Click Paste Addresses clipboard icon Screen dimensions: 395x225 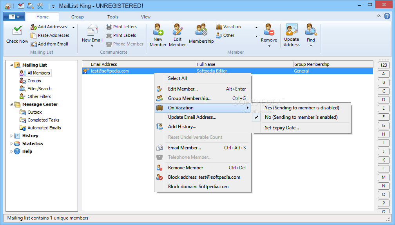(x=34, y=36)
